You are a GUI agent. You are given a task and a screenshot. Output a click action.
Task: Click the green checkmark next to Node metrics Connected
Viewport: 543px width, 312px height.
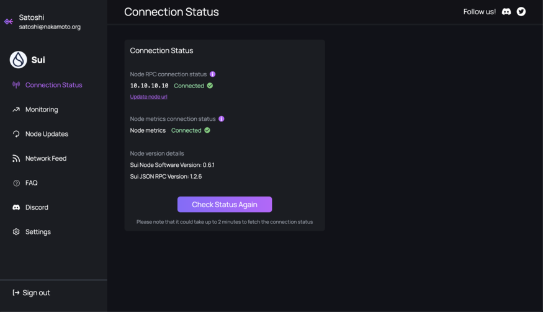(x=207, y=130)
